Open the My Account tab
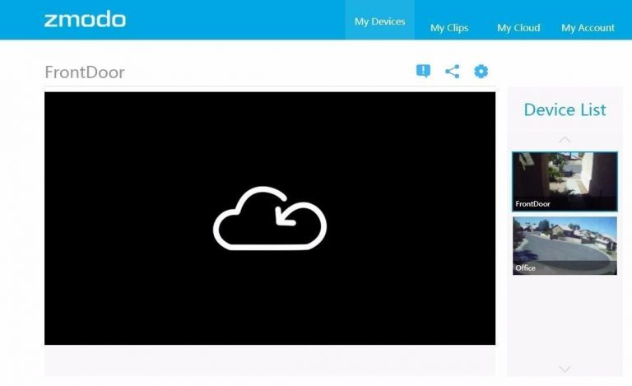Viewport: 632px width, 386px height. 588,28
